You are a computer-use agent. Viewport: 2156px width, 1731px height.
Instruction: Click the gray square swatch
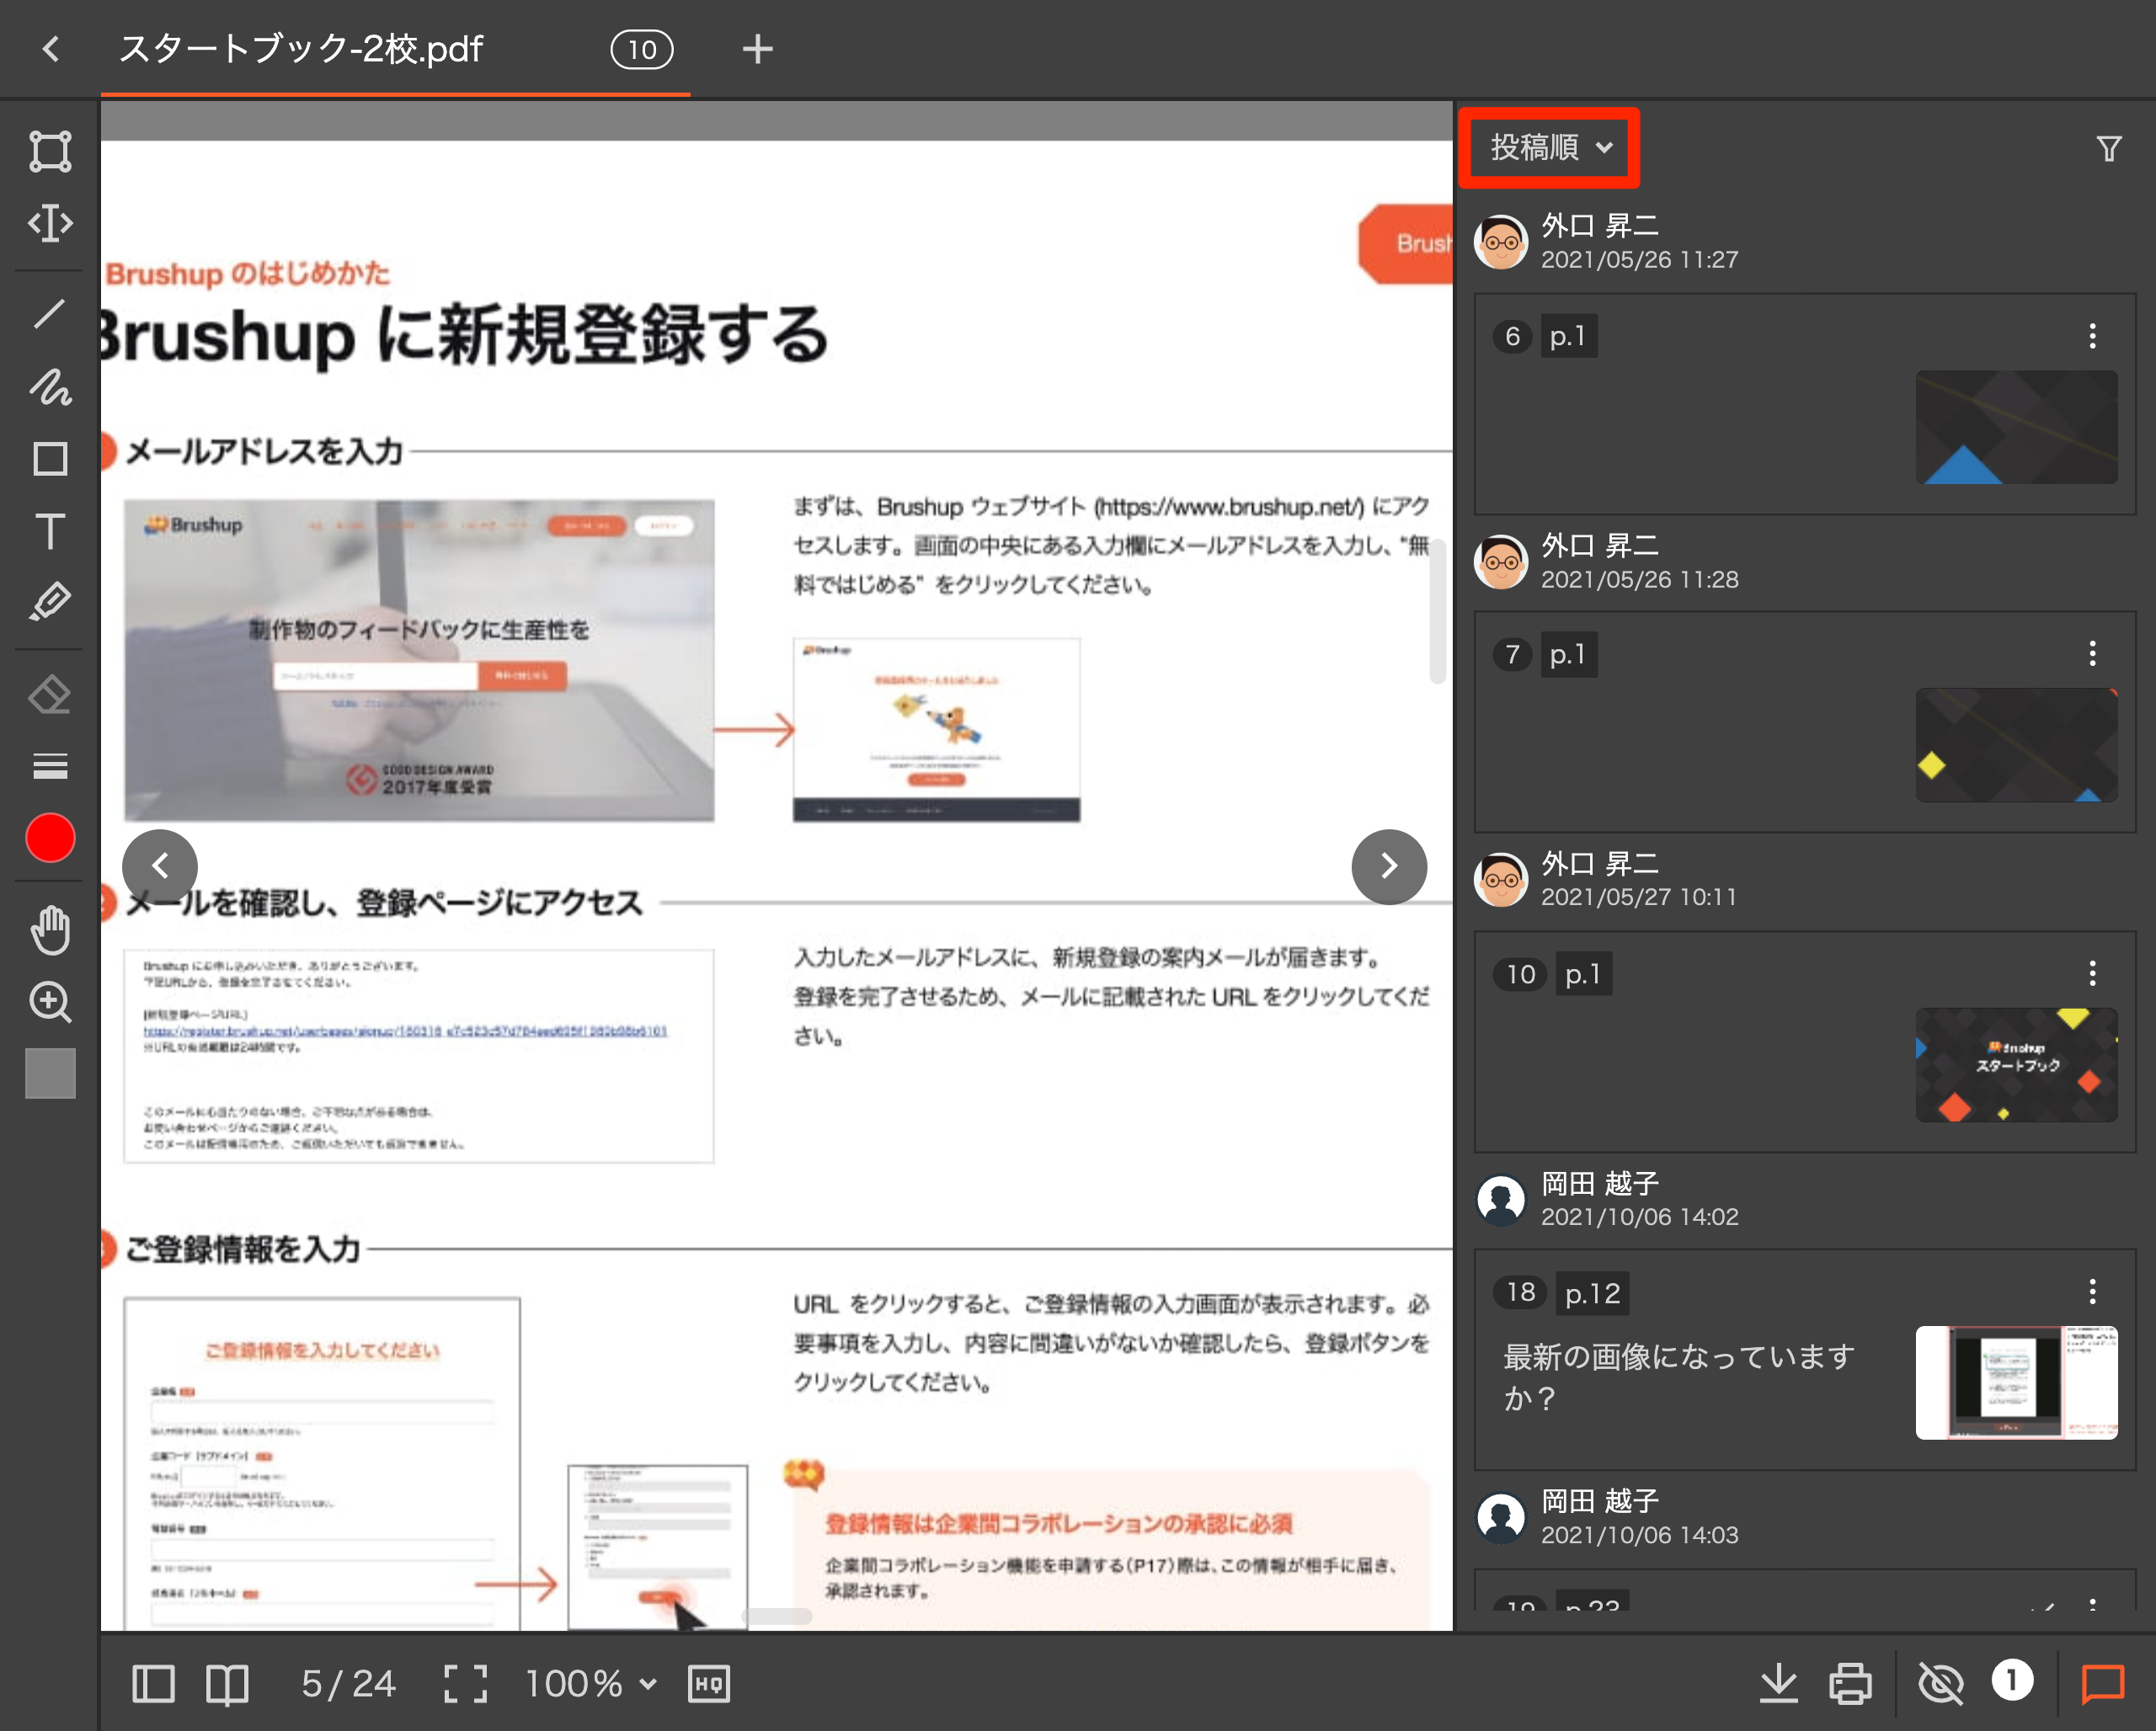pyautogui.click(x=50, y=1073)
